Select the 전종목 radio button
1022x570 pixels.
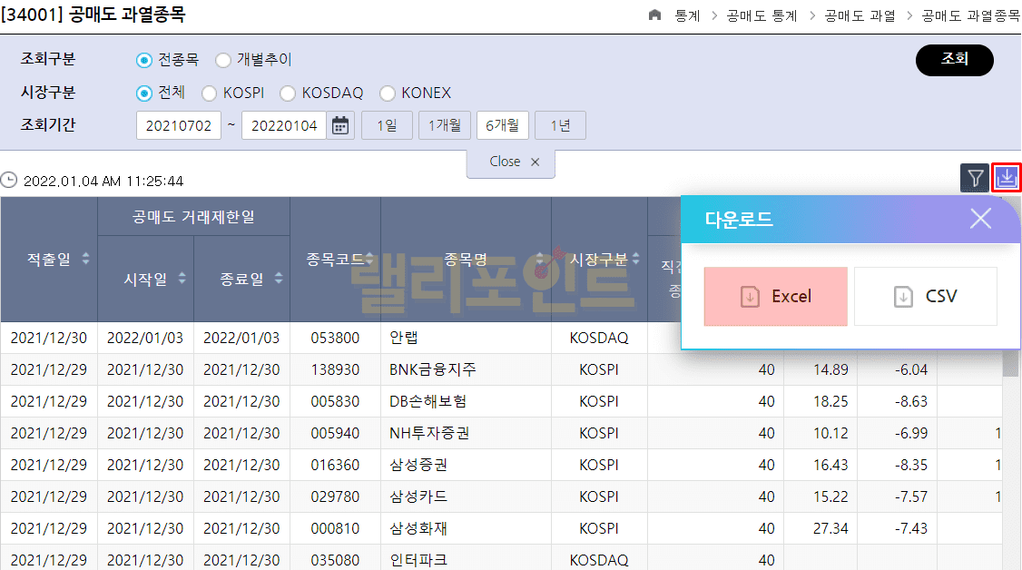[143, 60]
